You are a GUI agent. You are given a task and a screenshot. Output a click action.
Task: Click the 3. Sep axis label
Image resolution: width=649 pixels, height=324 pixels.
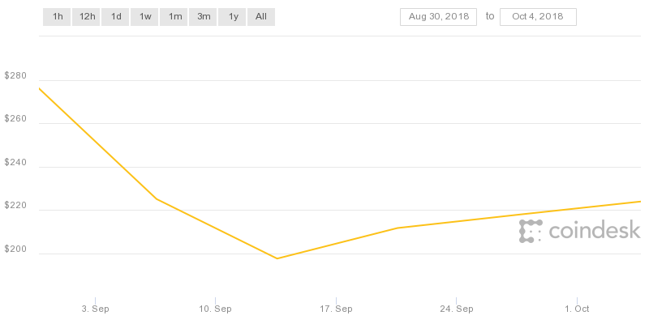pos(95,309)
